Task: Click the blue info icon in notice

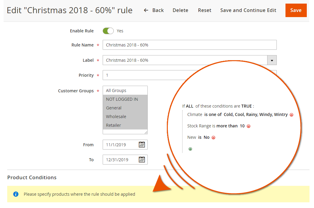Action: pyautogui.click(x=16, y=194)
